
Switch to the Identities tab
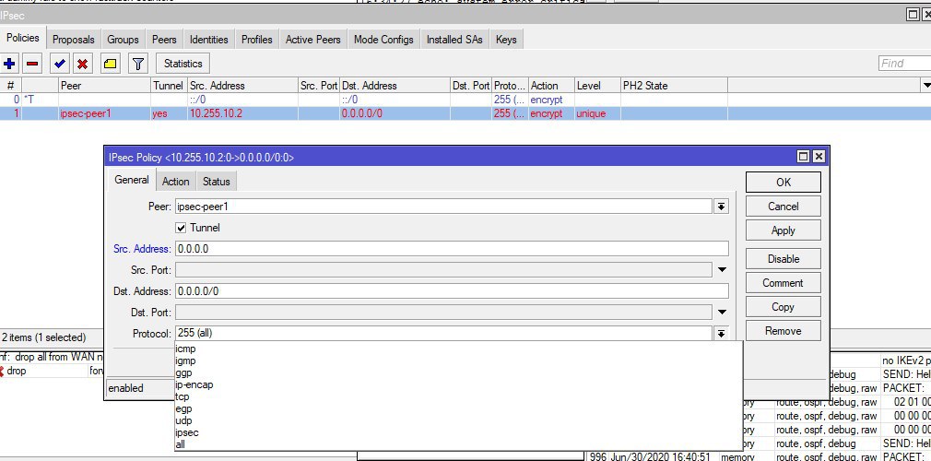208,40
